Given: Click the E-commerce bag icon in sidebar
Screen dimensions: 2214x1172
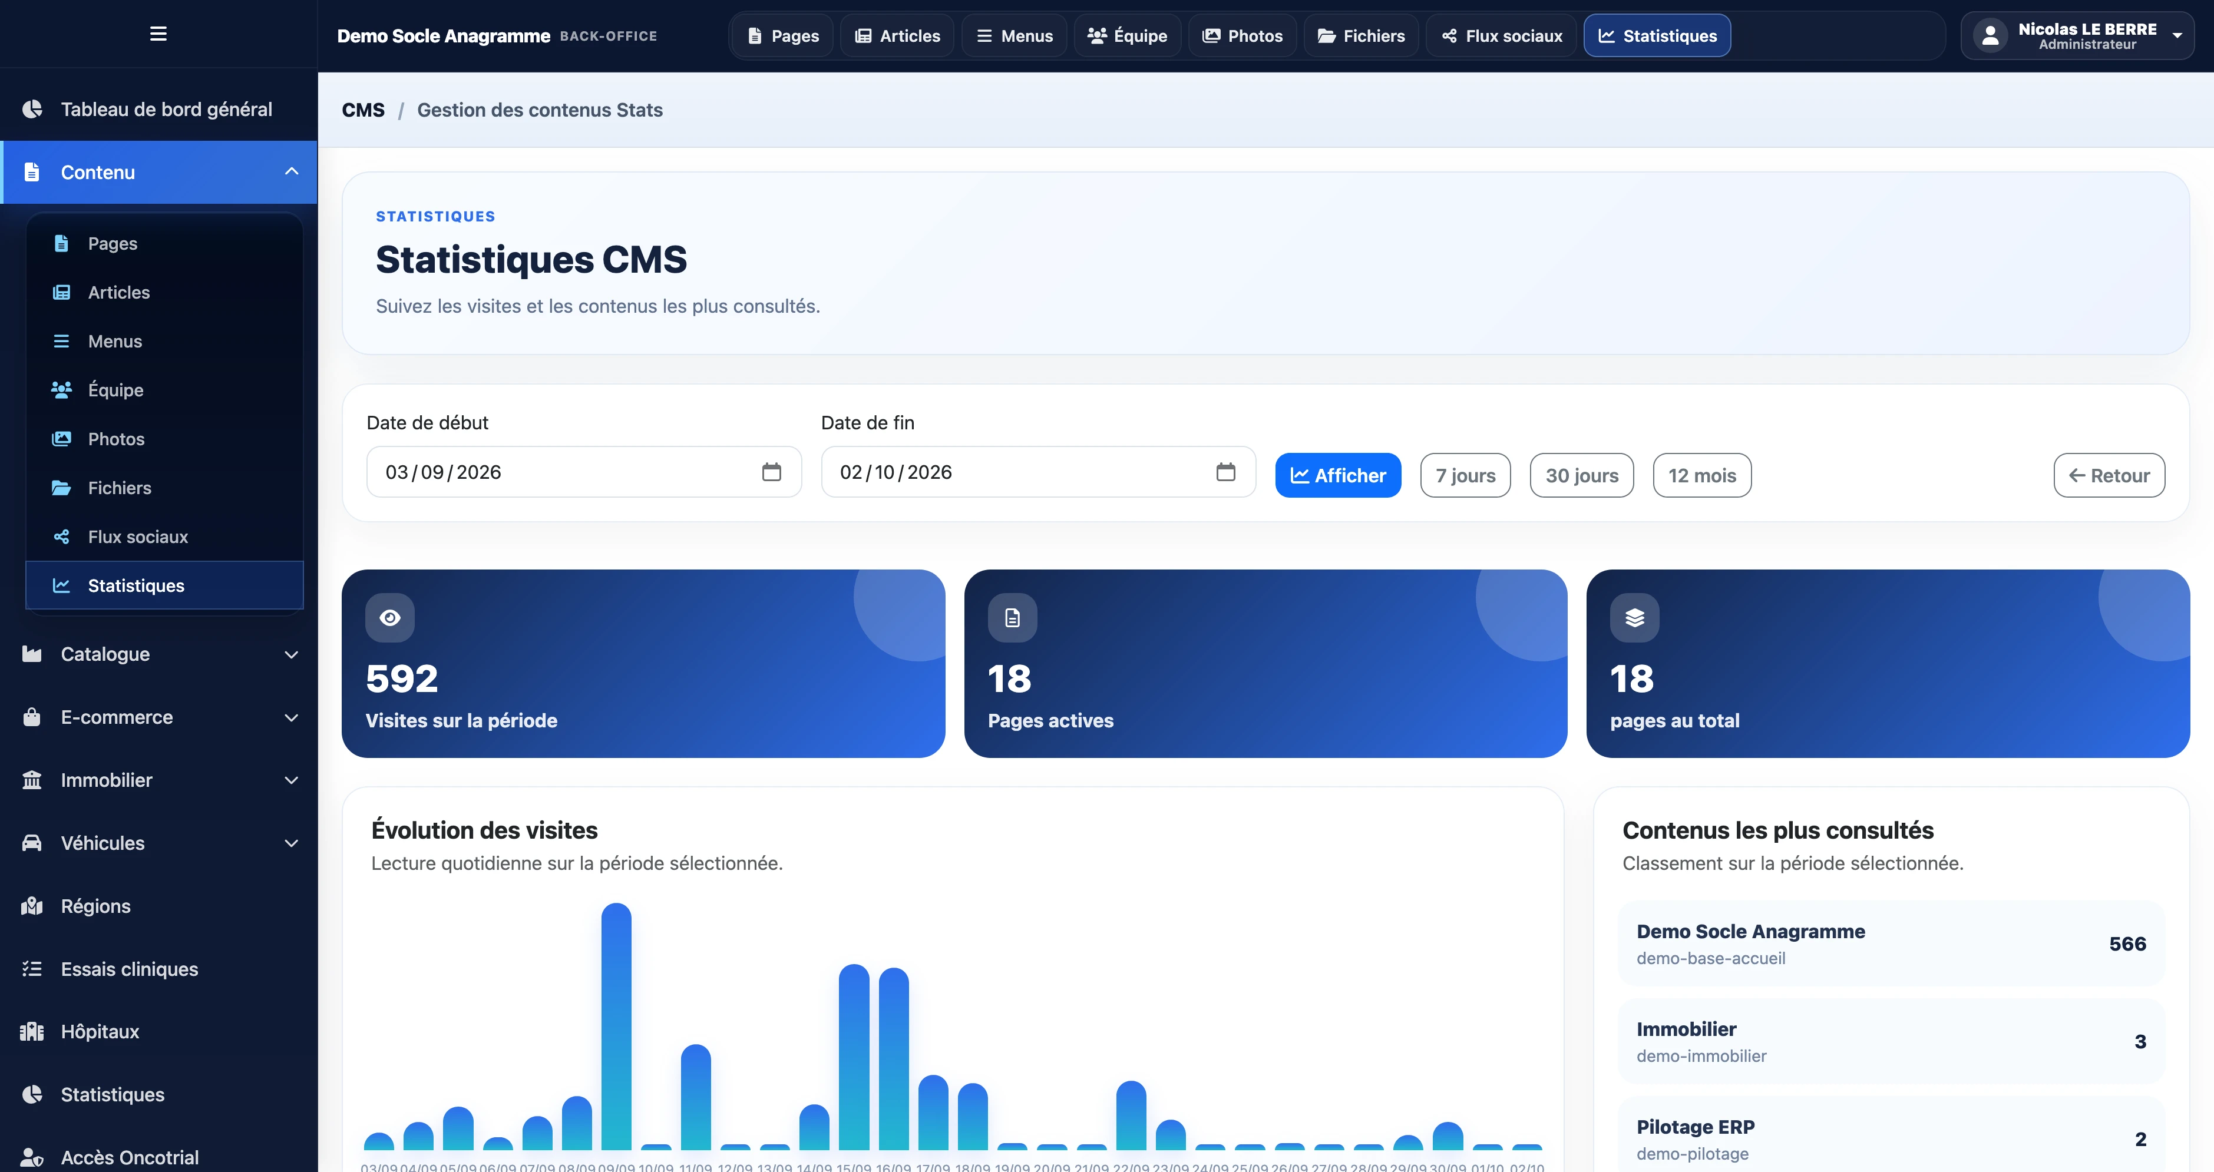Looking at the screenshot, I should 32,717.
